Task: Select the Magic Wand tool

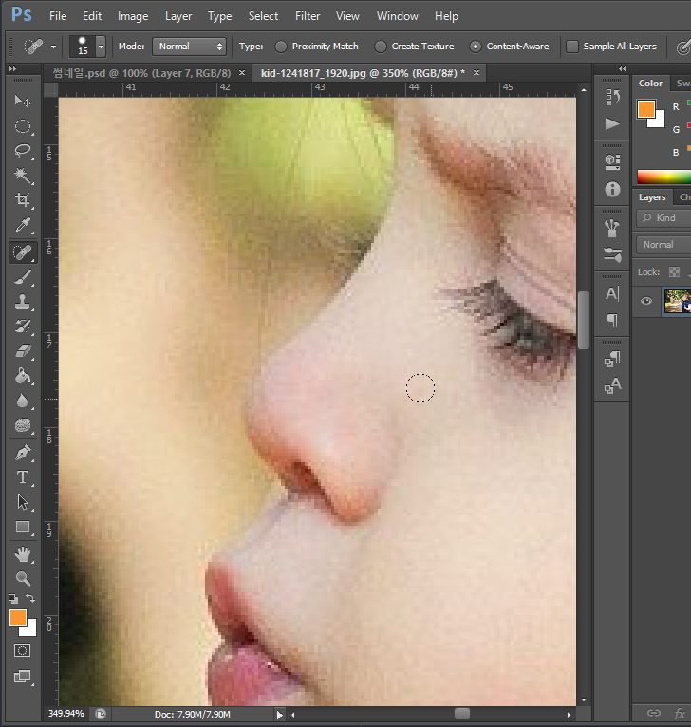Action: 22,176
